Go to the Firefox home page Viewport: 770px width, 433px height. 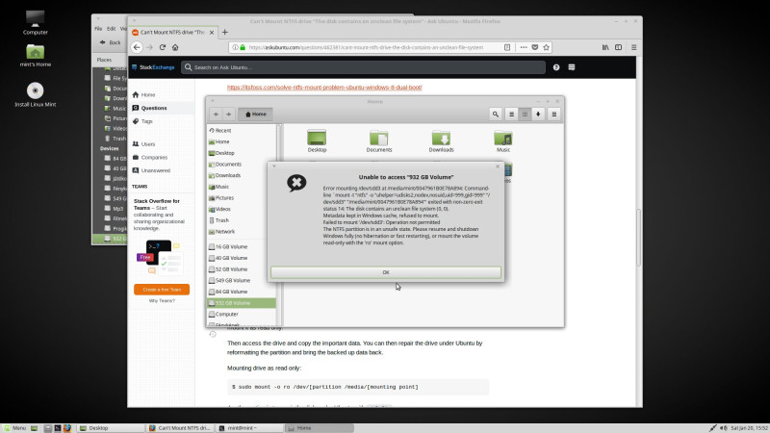[175, 47]
